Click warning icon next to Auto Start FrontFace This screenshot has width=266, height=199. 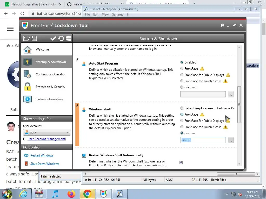[202, 69]
